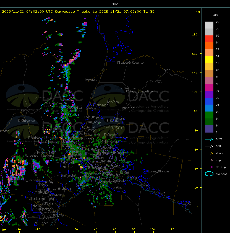The width and height of the screenshot is (230, 233).
Task: Click the 'L_Vegas' map label
Action: [x=32, y=156]
